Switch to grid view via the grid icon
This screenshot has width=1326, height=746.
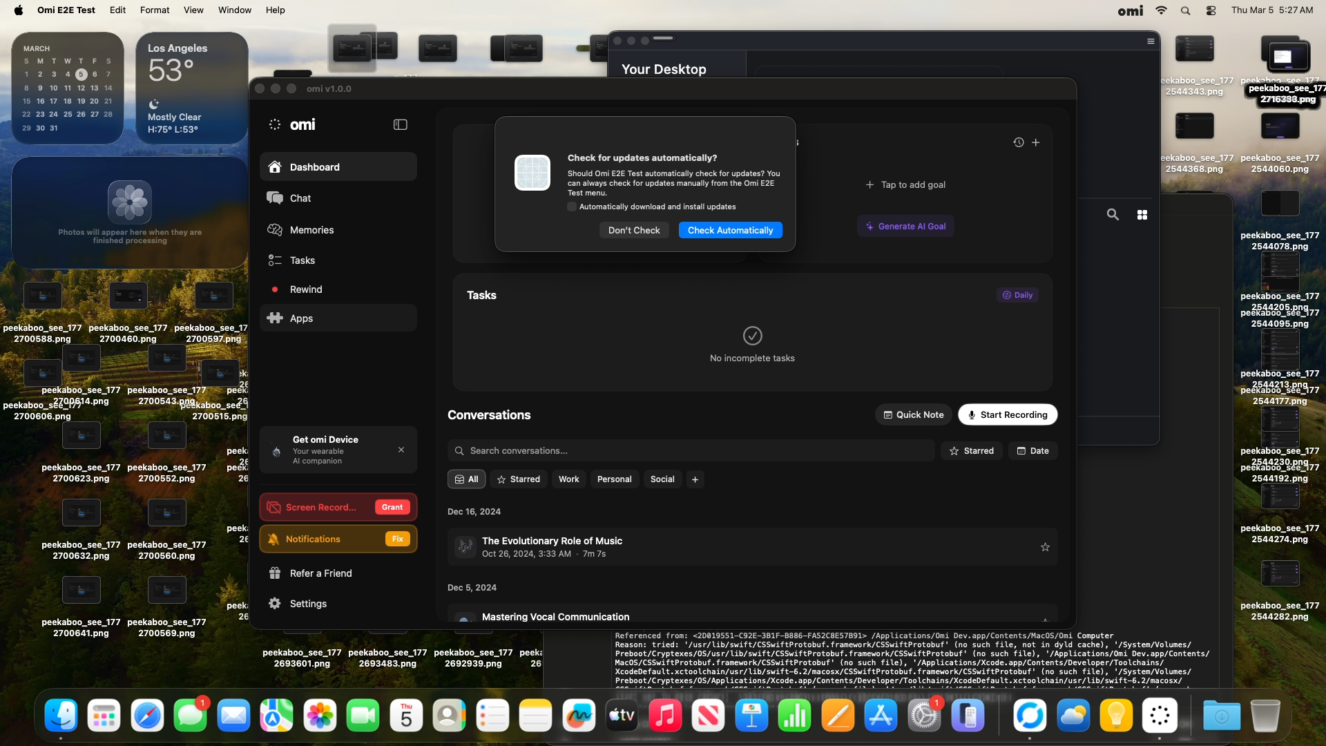[x=1142, y=215]
